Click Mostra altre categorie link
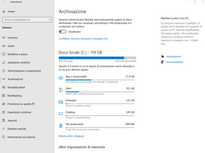This screenshot has width=205, height=153. (71, 136)
